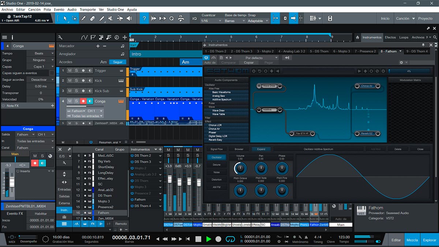Click the Habilitar Evento FX button
This screenshot has height=247, width=439.
[x=41, y=214]
